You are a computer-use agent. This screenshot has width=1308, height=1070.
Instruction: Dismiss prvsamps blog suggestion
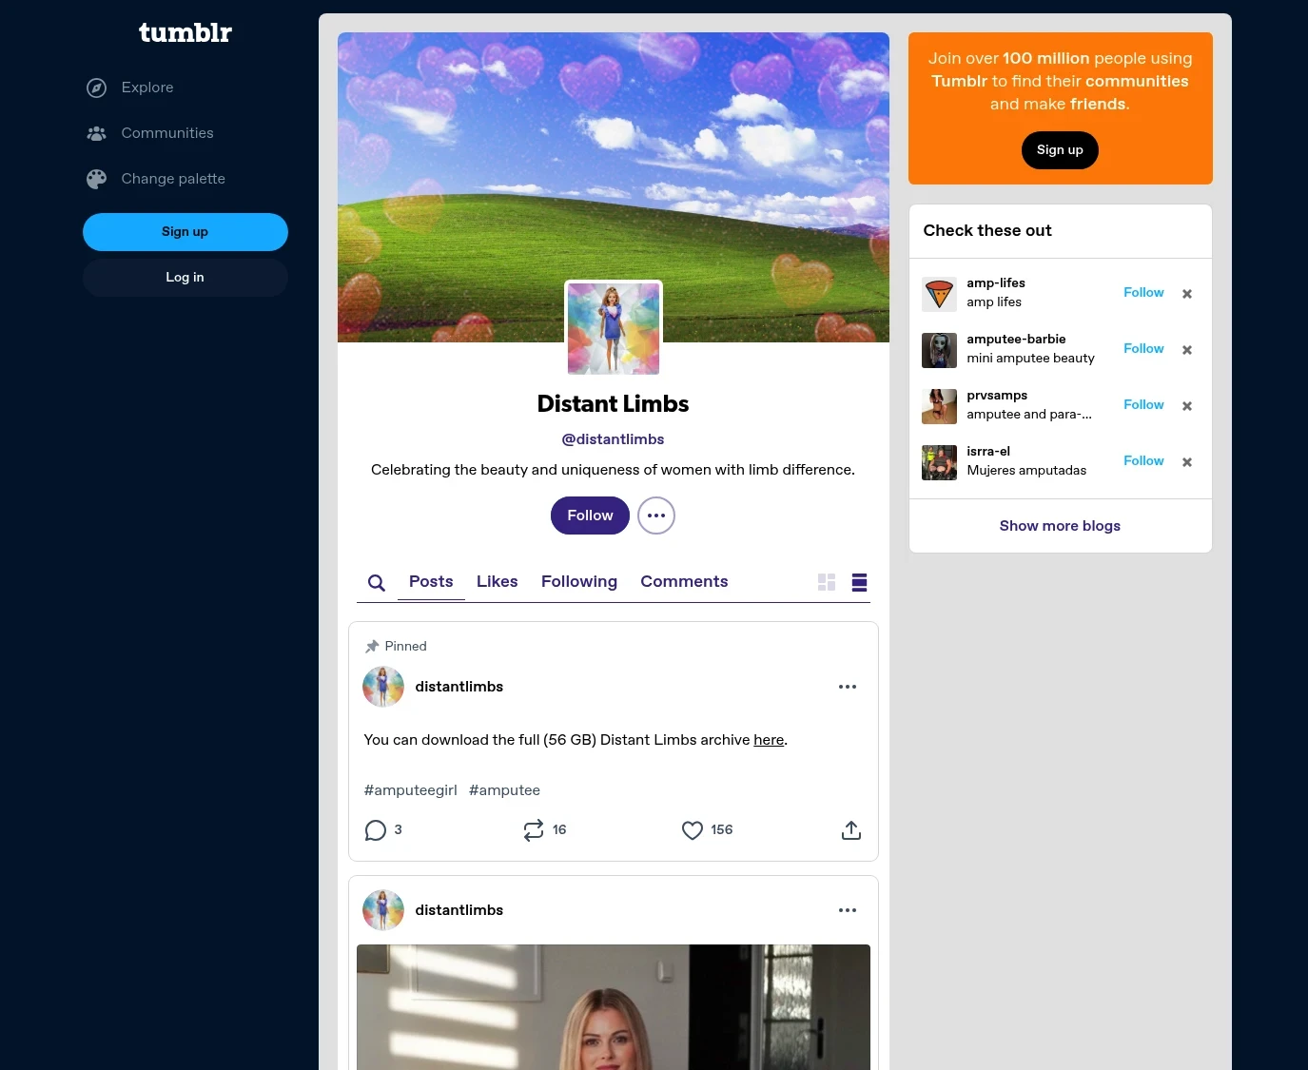tap(1187, 406)
